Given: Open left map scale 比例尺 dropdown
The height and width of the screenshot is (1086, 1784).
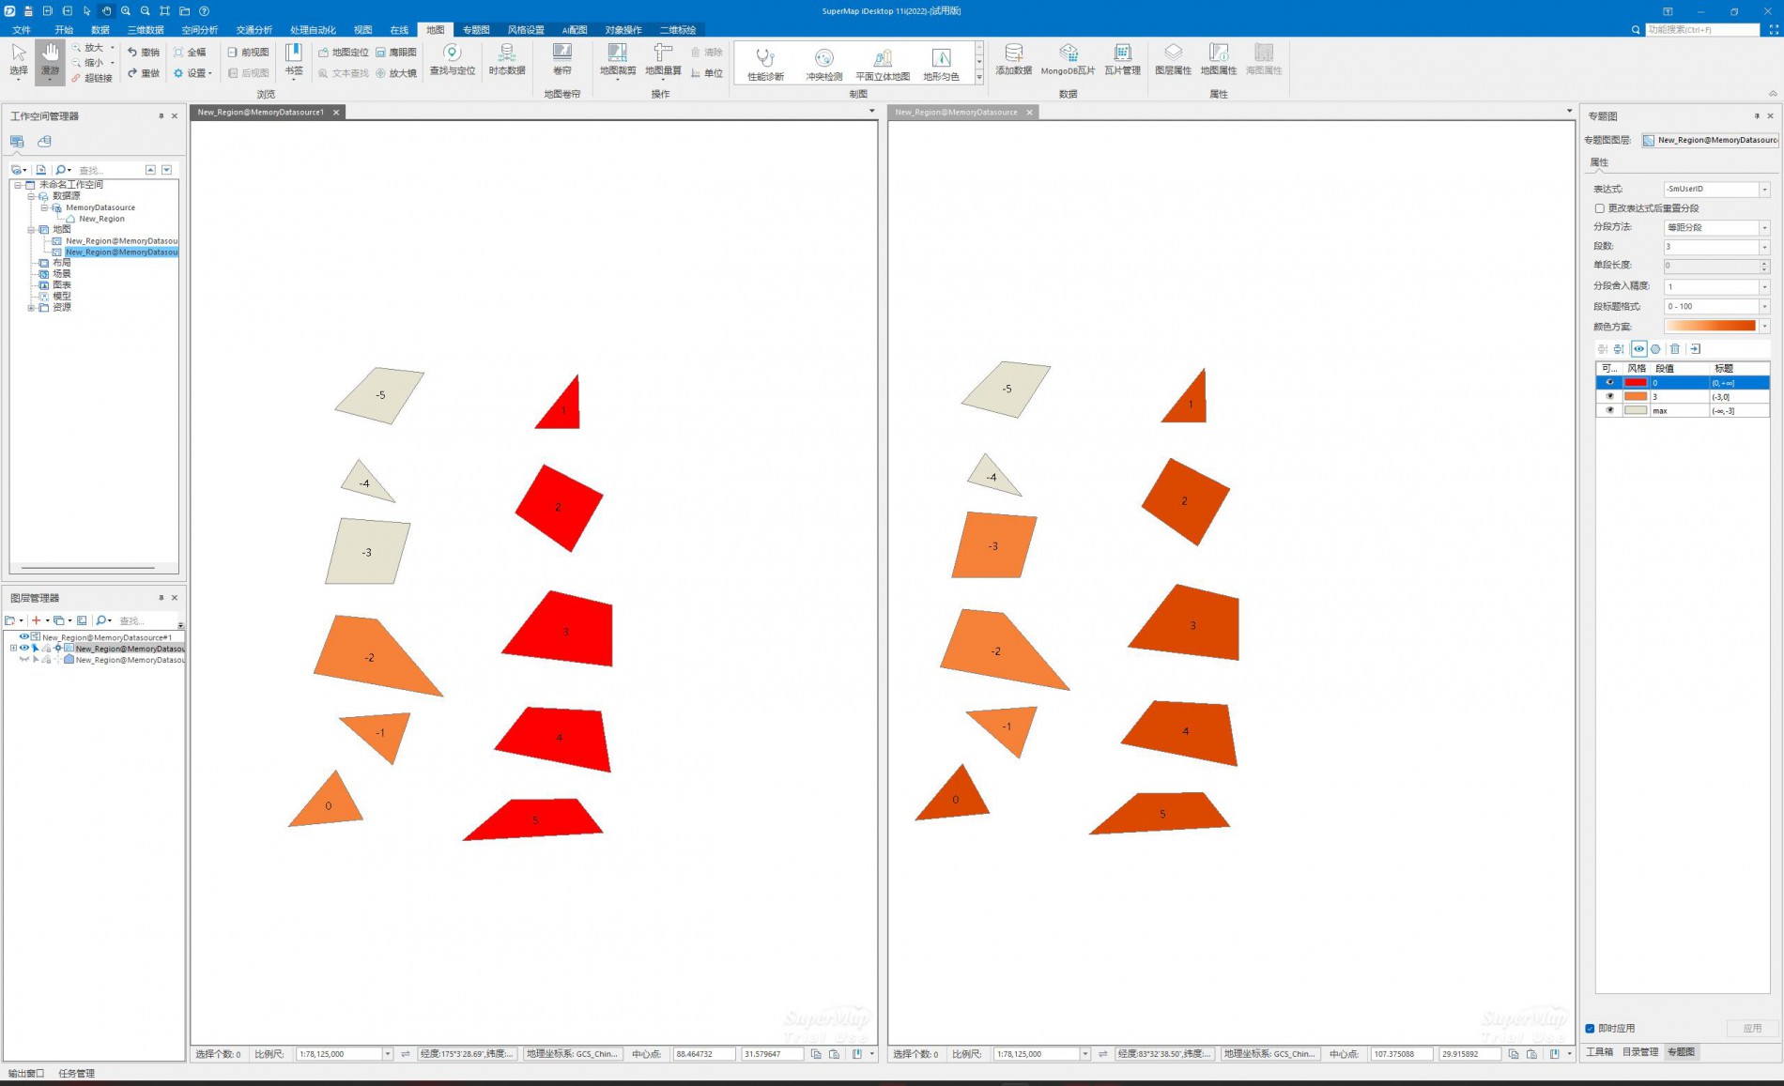Looking at the screenshot, I should [x=387, y=1054].
